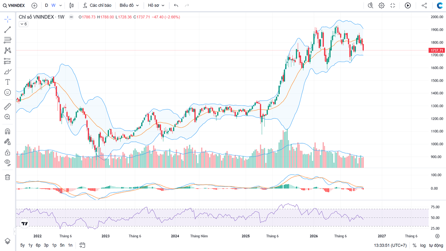
Task: Select the brush drawing tool
Action: pyautogui.click(x=7, y=71)
